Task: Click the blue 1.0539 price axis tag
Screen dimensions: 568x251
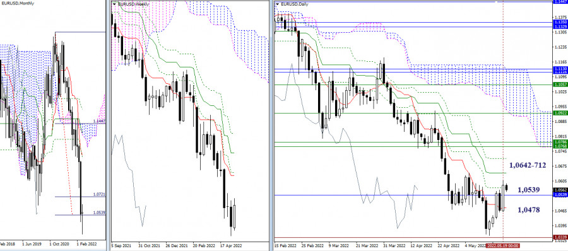Action: 560,195
